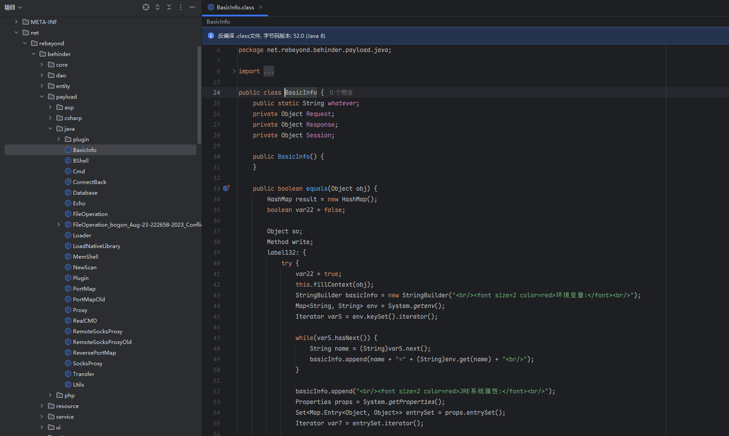This screenshot has width=729, height=436.
Task: Collapse the payload folder
Action: tap(42, 96)
